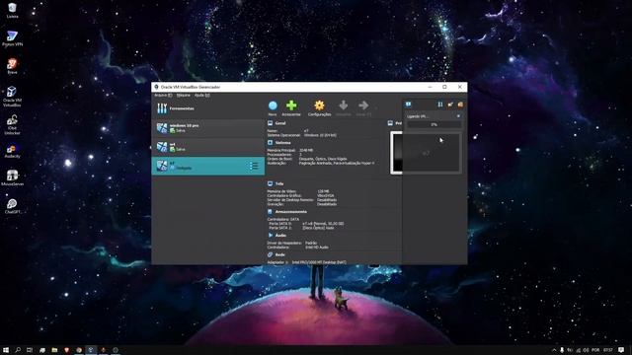The height and width of the screenshot is (355, 632).
Task: Open the Ajuda menu
Action: pos(201,96)
